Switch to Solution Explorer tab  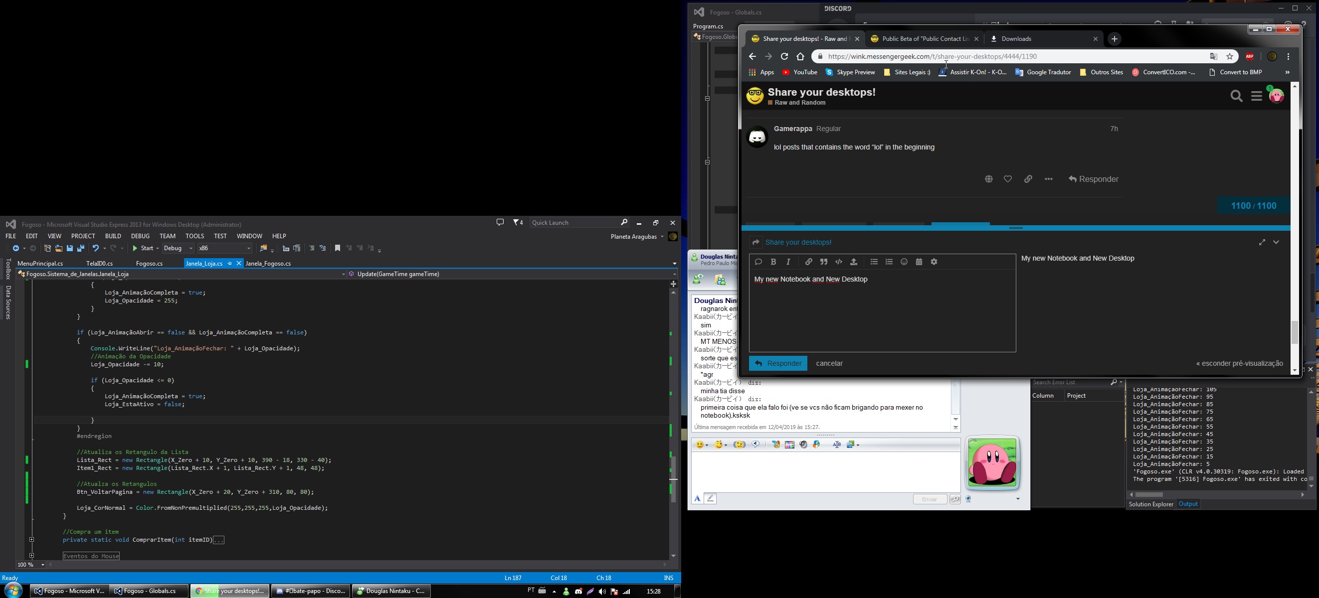pyautogui.click(x=1150, y=504)
